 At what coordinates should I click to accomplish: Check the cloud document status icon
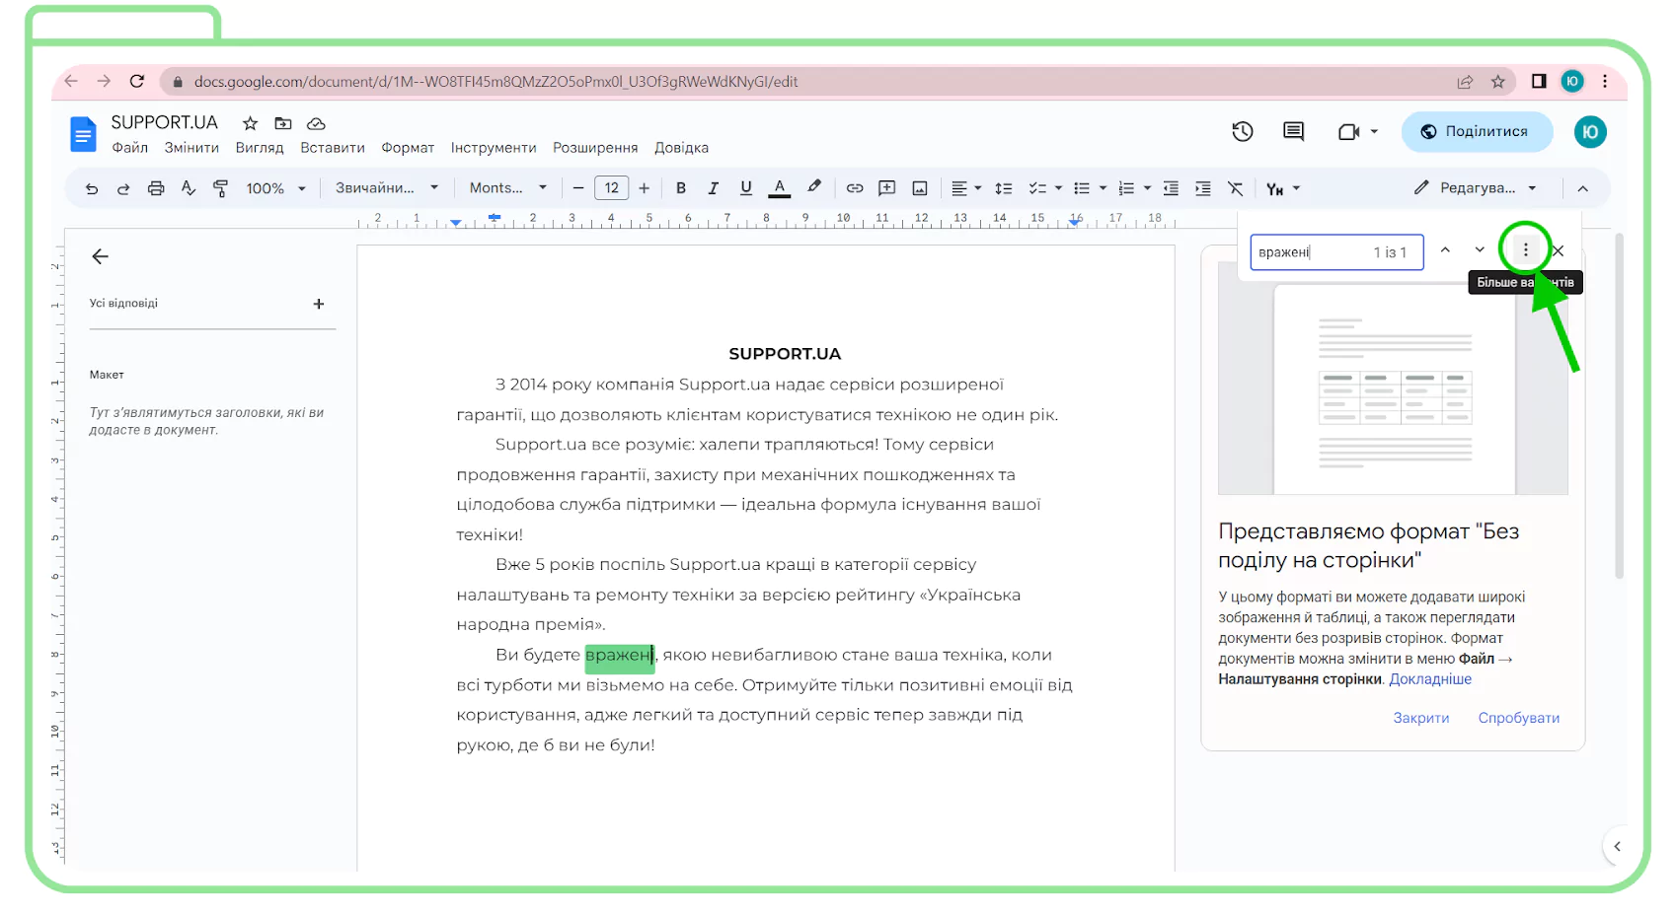(316, 123)
